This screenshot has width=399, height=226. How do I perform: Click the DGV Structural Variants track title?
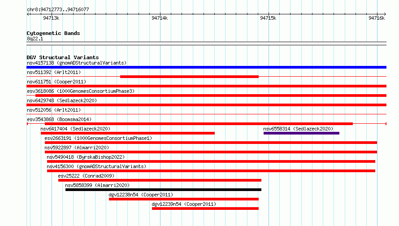coord(63,57)
